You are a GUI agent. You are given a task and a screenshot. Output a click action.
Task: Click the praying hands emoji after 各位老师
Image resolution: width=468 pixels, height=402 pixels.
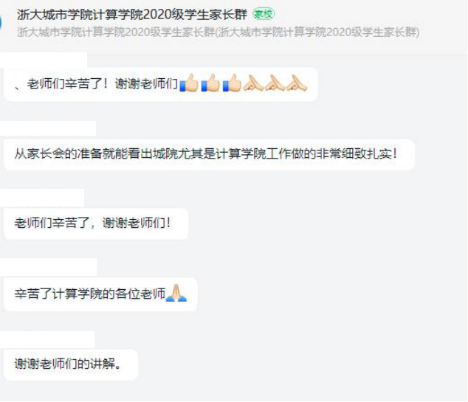[x=176, y=293]
